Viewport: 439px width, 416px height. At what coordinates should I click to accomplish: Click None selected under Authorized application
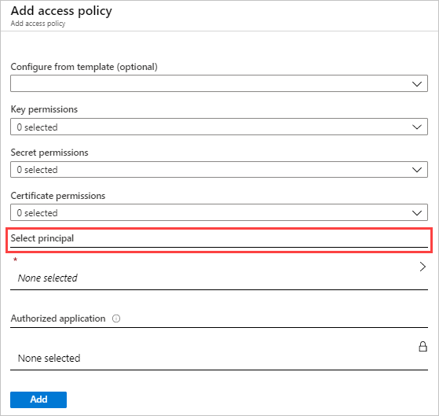click(x=49, y=359)
